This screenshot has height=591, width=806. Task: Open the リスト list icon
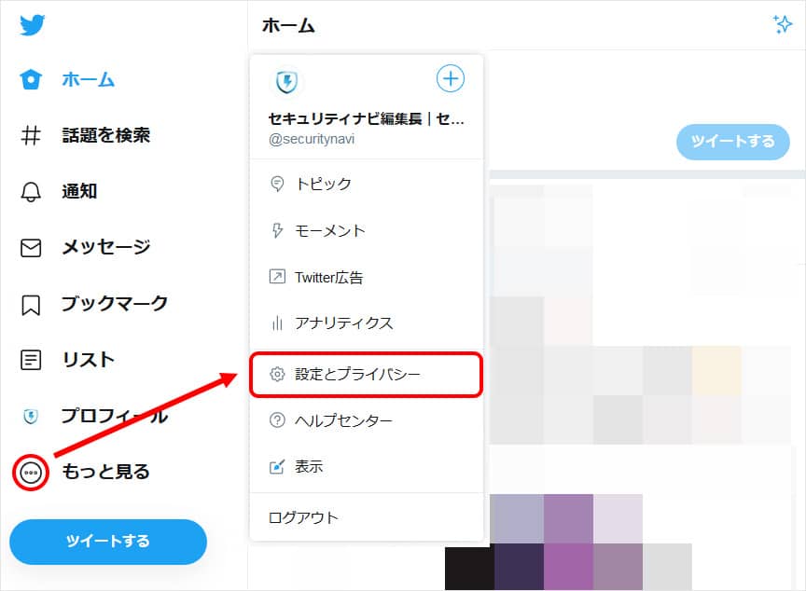click(31, 360)
